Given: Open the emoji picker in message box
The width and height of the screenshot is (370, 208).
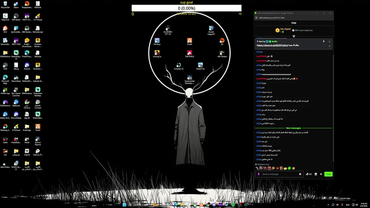Looking at the screenshot, I should click(300, 174).
